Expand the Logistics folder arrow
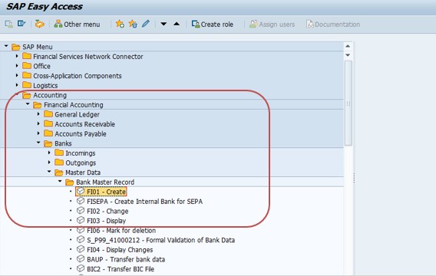The height and width of the screenshot is (276, 436). [17, 85]
